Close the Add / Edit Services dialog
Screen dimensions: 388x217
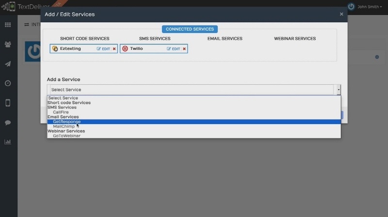pos(341,14)
